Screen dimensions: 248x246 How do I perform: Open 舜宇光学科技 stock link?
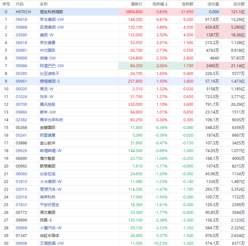[x=51, y=120]
